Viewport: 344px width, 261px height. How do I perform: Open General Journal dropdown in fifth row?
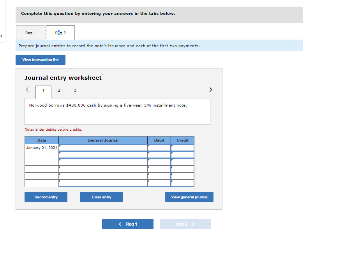click(103, 176)
